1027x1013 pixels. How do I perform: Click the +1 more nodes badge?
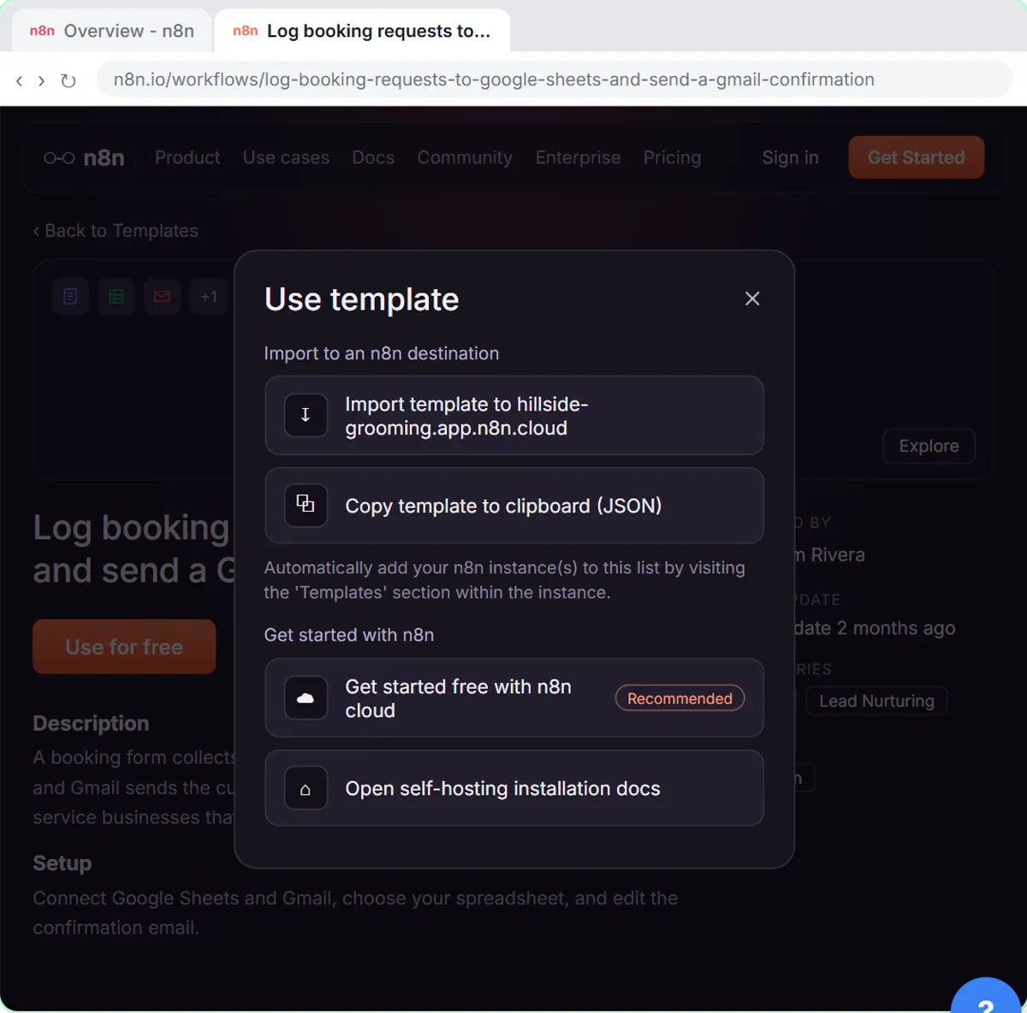coord(208,297)
